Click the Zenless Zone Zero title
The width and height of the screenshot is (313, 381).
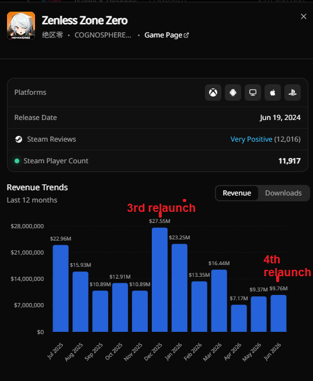(85, 20)
